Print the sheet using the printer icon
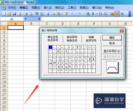133x111 pixels. tap(26, 14)
